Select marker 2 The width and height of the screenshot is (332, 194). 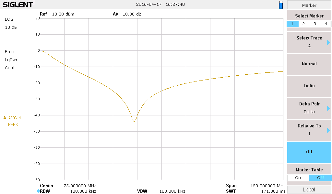click(x=303, y=24)
